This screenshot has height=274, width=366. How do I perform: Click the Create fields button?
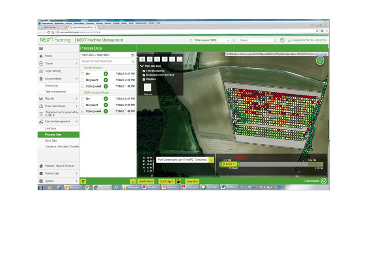[145, 181]
